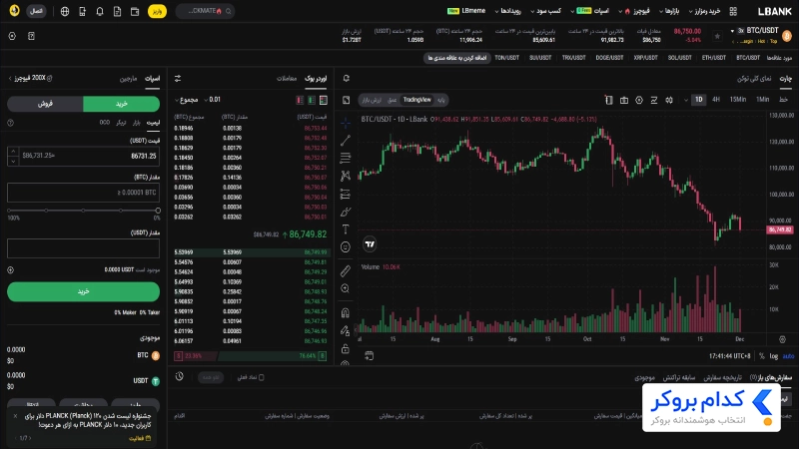Select the 1Min timeframe tab
Viewport: 799px width, 449px height.
[762, 99]
